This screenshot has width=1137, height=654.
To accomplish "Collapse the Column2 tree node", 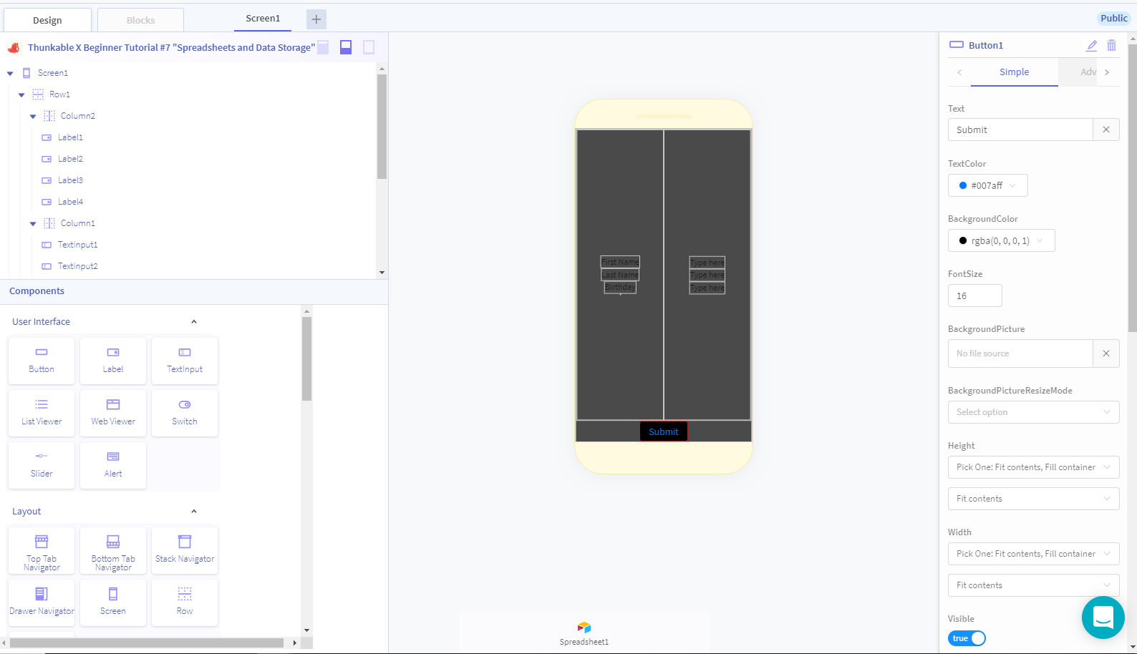I will point(33,116).
